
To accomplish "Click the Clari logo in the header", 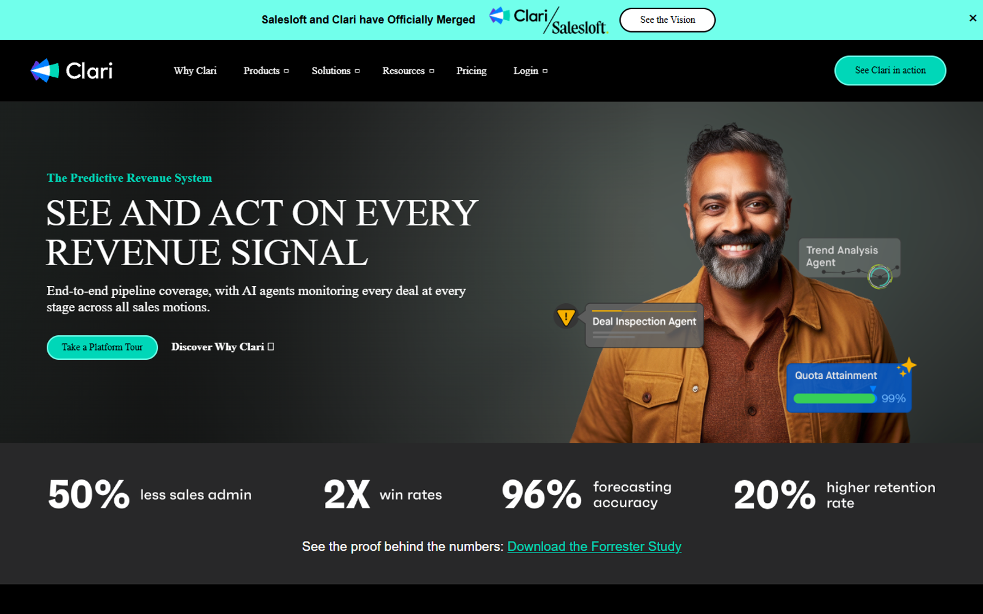I will click(71, 71).
